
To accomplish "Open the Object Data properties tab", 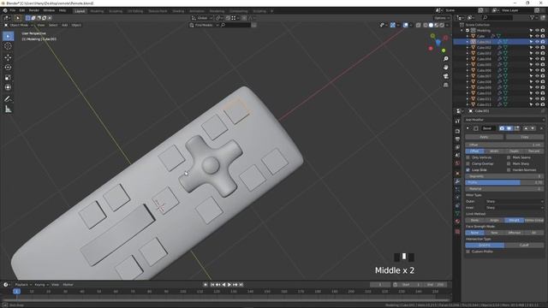I will coord(457,213).
